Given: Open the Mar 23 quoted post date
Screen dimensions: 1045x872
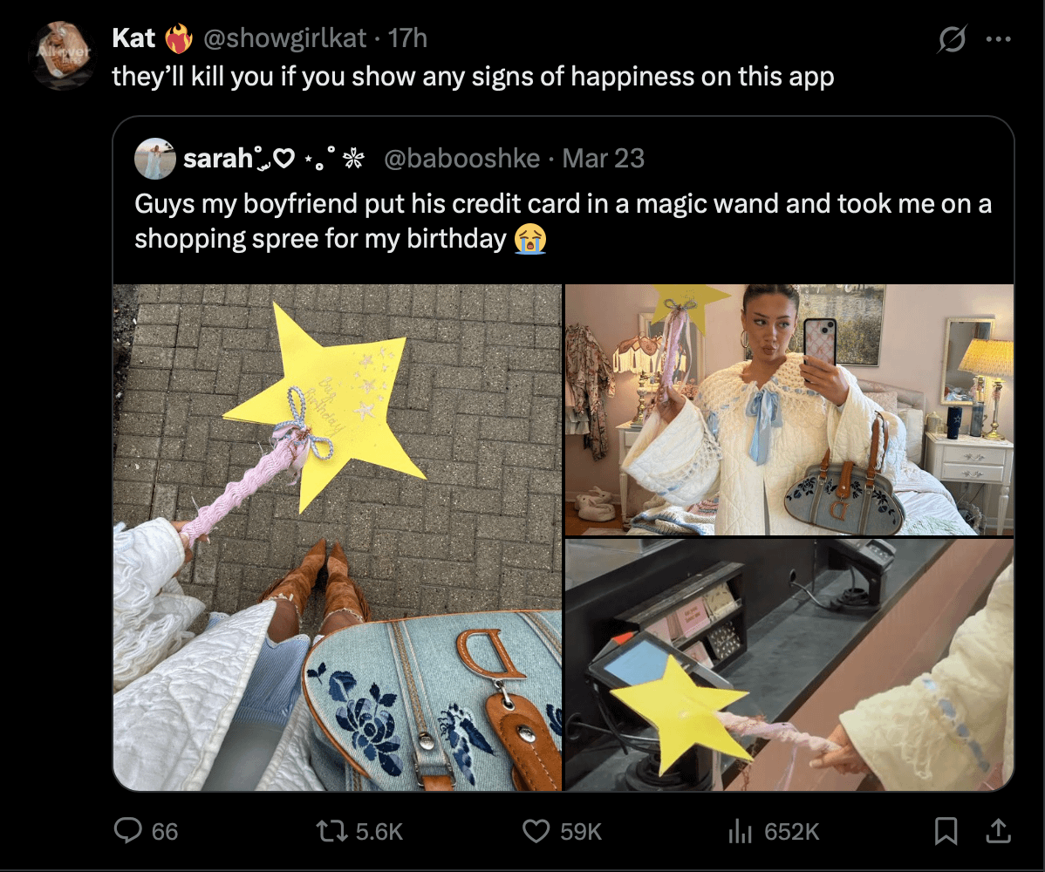Looking at the screenshot, I should point(604,159).
